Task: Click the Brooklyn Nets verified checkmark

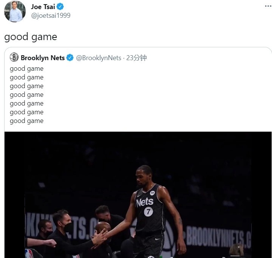Action: point(70,58)
